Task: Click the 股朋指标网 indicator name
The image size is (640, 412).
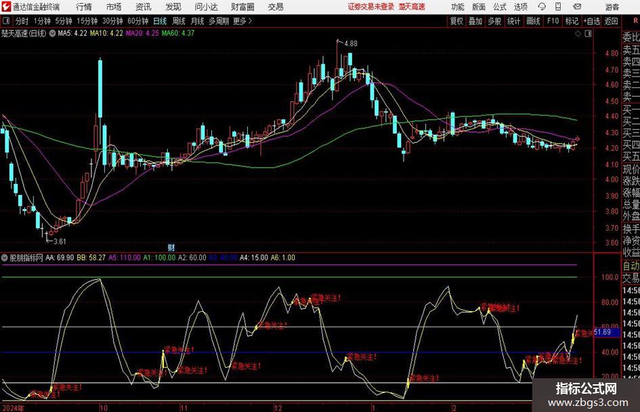Action: 26,257
